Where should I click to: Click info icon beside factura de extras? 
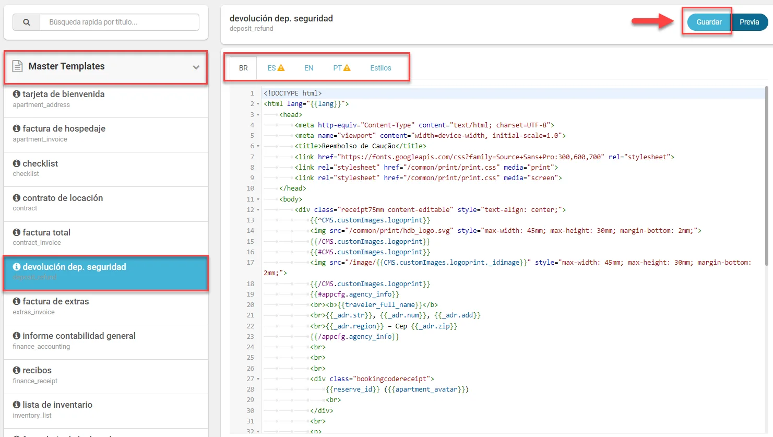coord(17,301)
